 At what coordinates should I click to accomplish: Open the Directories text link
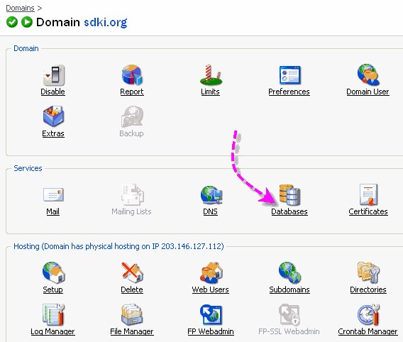coord(368,289)
